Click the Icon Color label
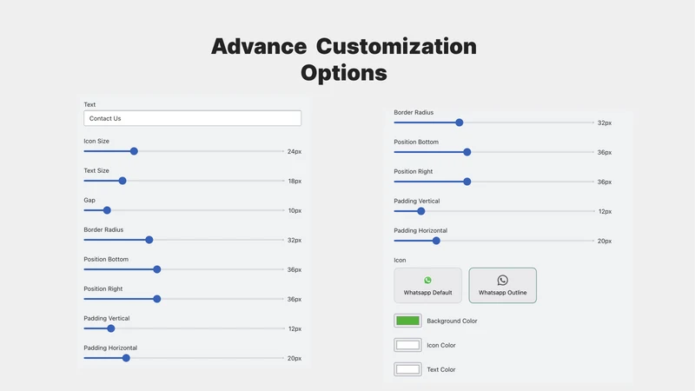695x391 pixels. pyautogui.click(x=441, y=345)
